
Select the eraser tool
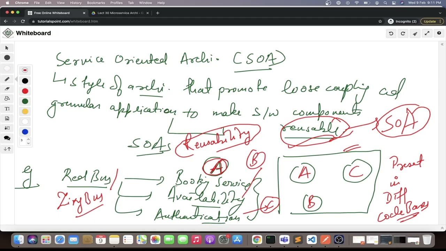point(7,89)
